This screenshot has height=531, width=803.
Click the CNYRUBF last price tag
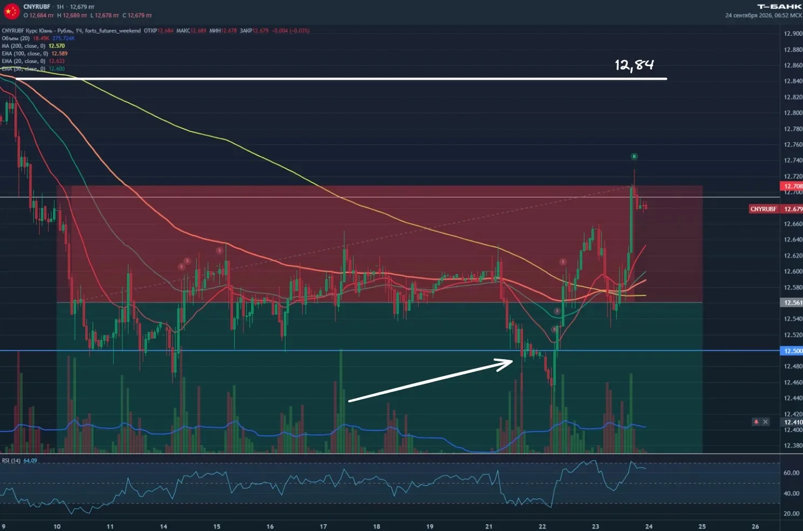[776, 209]
